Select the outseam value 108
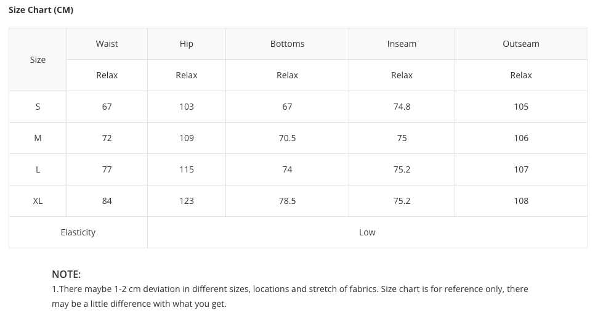Viewport: 603px width, 313px height. coord(521,201)
